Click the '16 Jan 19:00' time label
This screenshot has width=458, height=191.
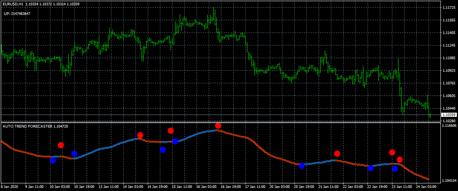(x=230, y=187)
